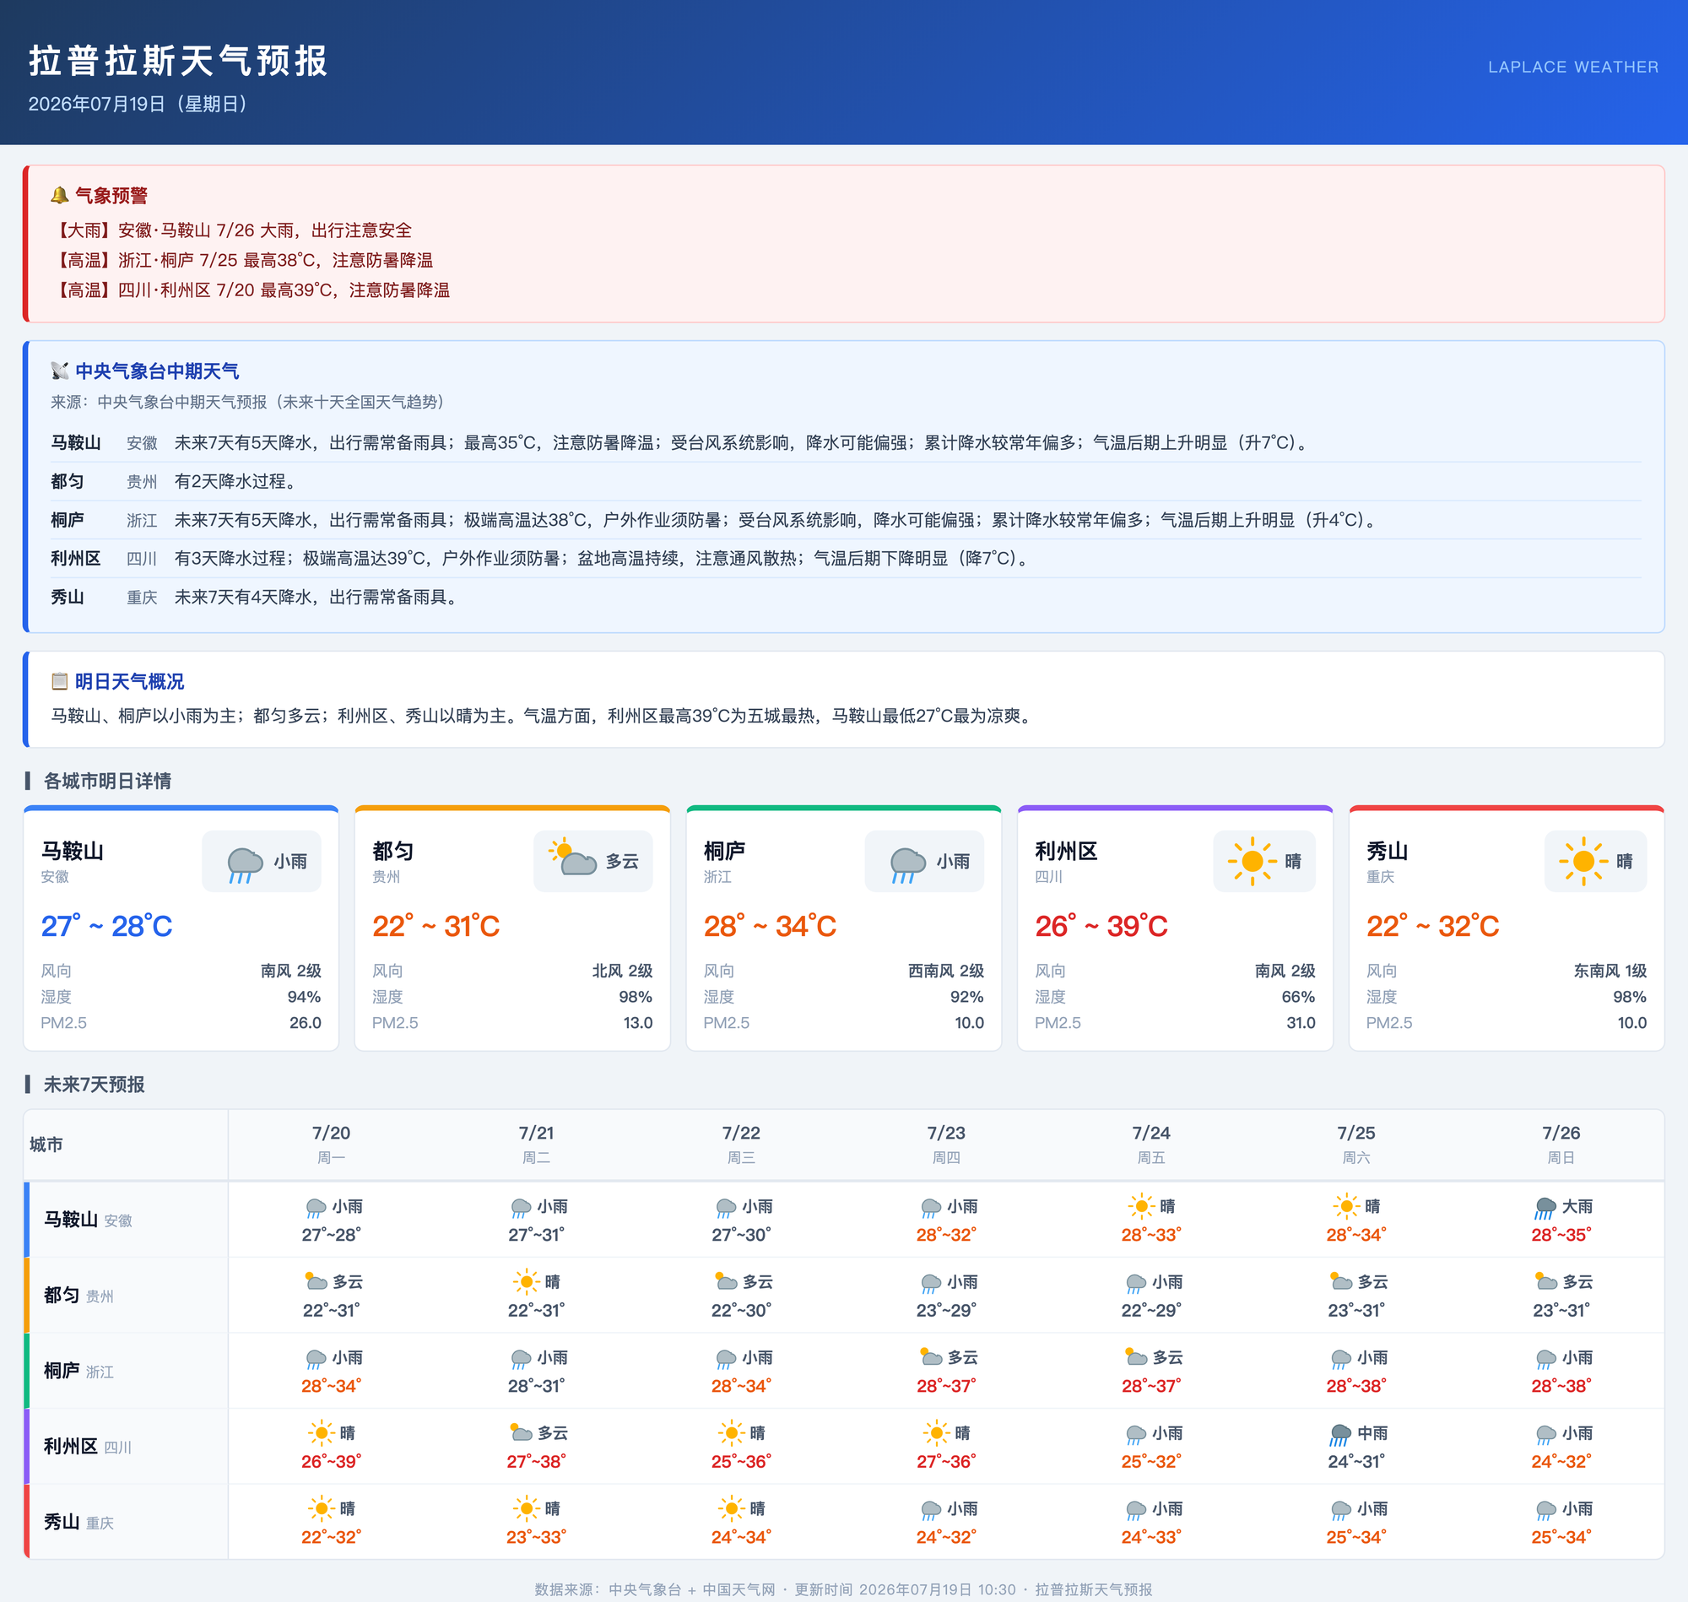The height and width of the screenshot is (1602, 1688).
Task: Click the sunny icon in 秀山 card
Action: (x=1584, y=862)
